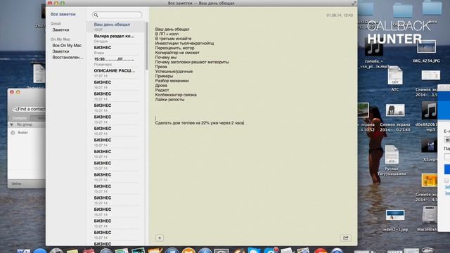This screenshot has width=450, height=253.
Task: Select contact Ruslan in Contacts window
Action: click(23, 133)
